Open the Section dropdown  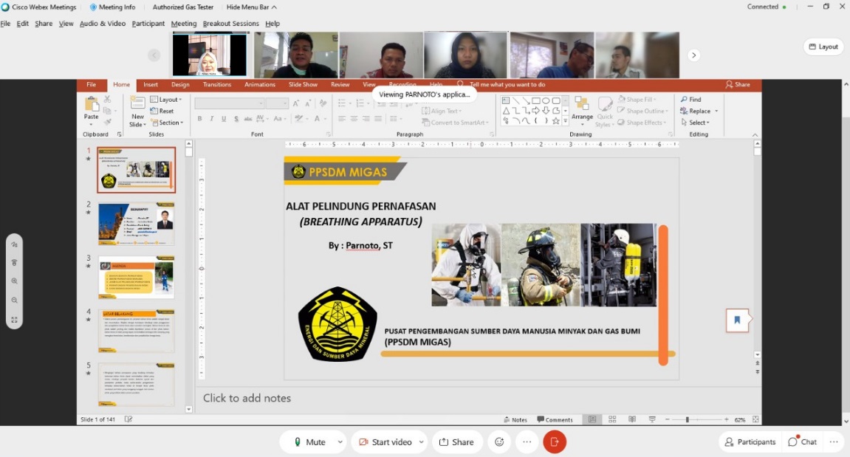[x=166, y=123]
